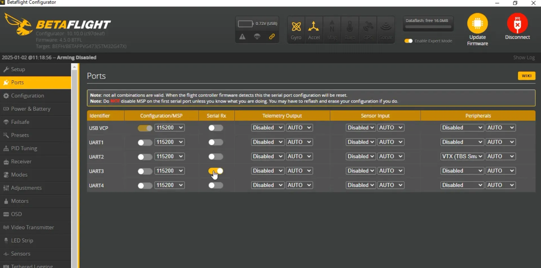This screenshot has width=541, height=268.
Task: Click the Gyro sensor icon
Action: [296, 27]
